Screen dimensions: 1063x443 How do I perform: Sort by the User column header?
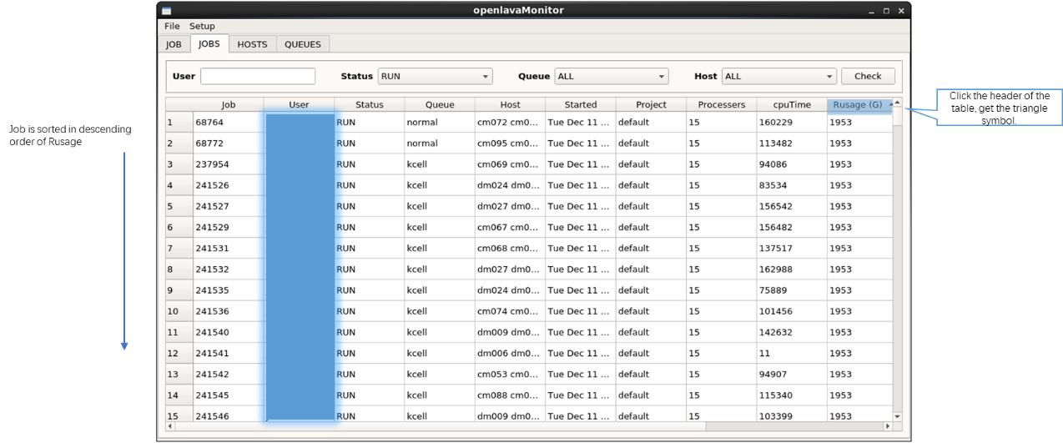pos(299,104)
